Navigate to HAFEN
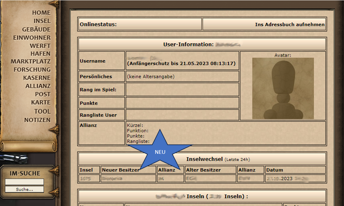The width and height of the screenshot is (344, 206). point(40,54)
